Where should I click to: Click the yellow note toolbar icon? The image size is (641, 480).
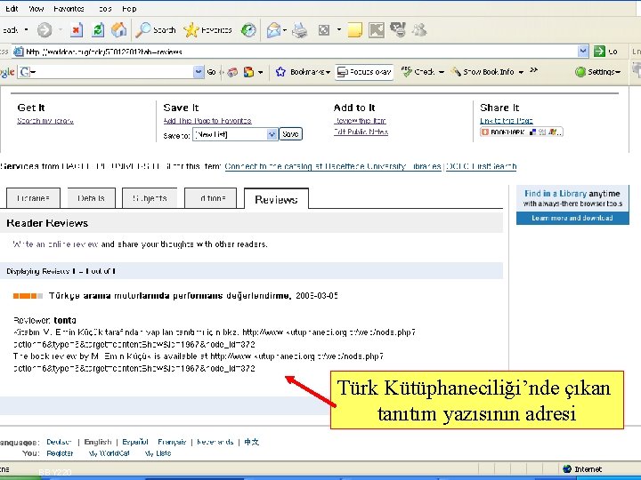pos(354,30)
